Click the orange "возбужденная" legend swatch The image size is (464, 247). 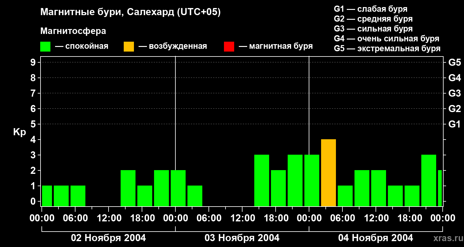[x=129, y=47]
